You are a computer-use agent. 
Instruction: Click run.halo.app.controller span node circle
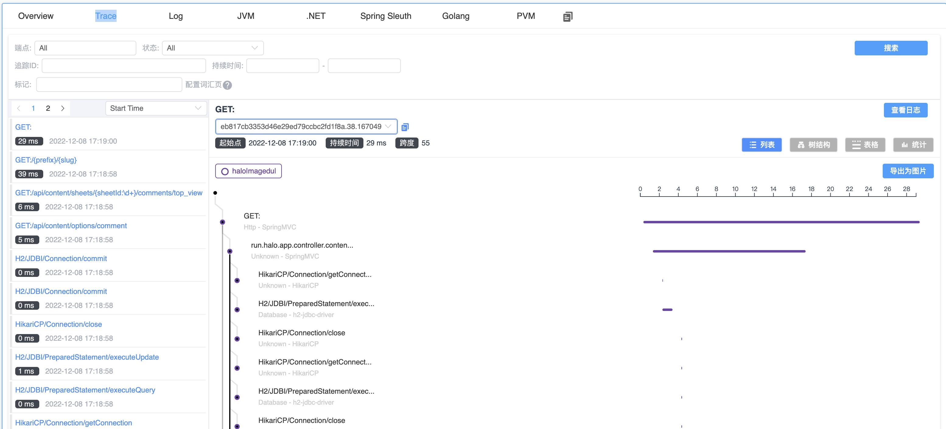click(x=229, y=251)
